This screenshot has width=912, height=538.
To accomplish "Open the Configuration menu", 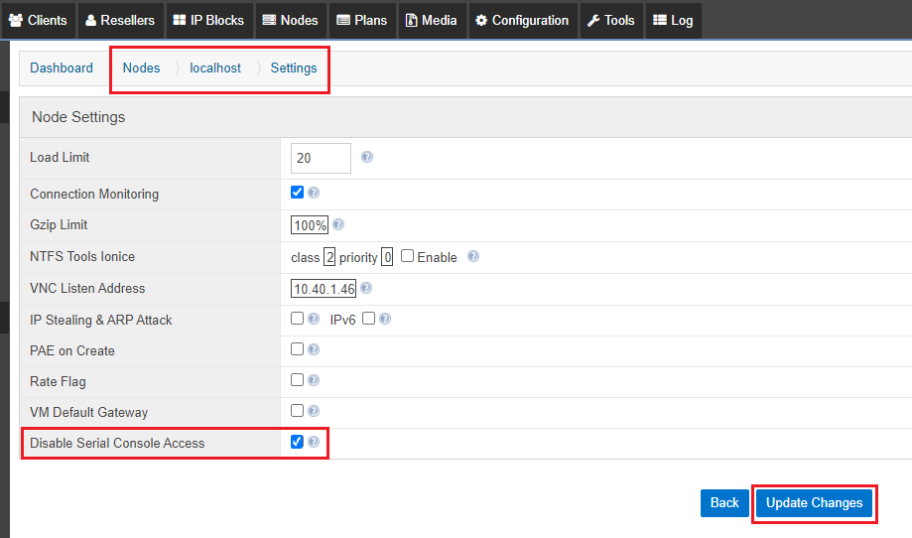I will pos(521,20).
